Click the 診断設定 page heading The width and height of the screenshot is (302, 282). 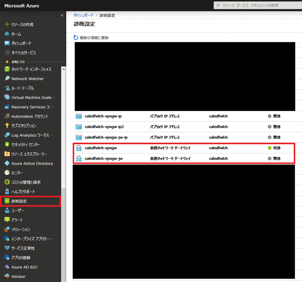tap(84, 24)
